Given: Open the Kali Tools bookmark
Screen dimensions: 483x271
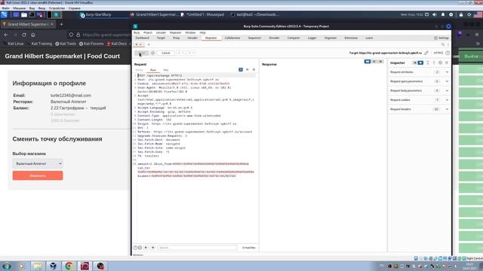Looking at the screenshot, I should (x=66, y=44).
